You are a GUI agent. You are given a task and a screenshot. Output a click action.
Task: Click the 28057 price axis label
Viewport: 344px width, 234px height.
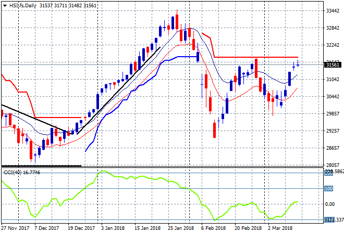(333, 165)
